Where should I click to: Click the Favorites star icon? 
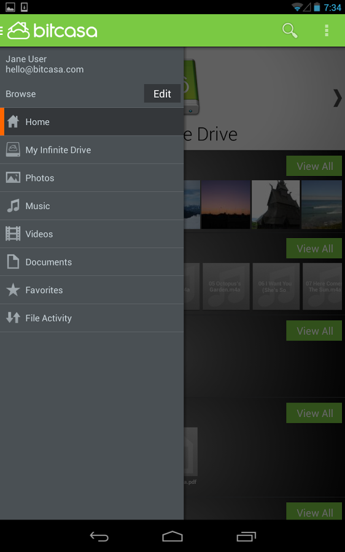click(13, 289)
